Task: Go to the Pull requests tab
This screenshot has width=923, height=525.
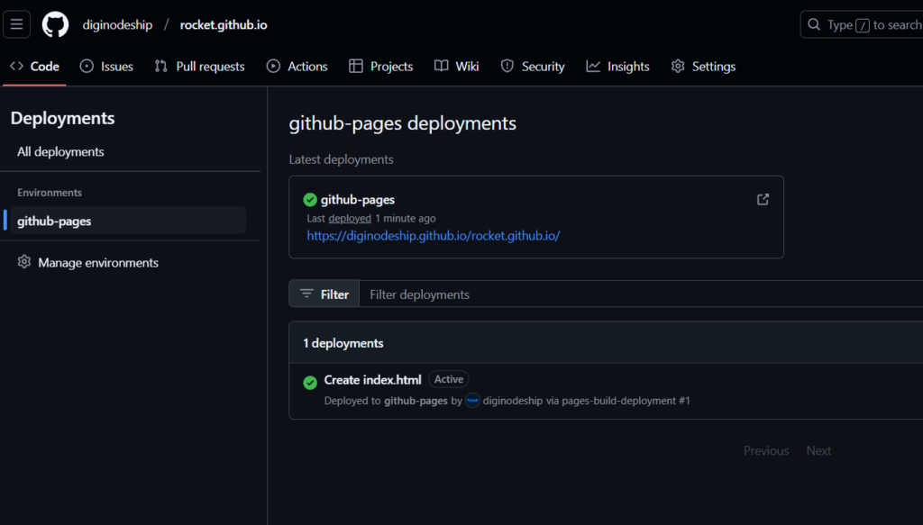Action: (x=199, y=67)
